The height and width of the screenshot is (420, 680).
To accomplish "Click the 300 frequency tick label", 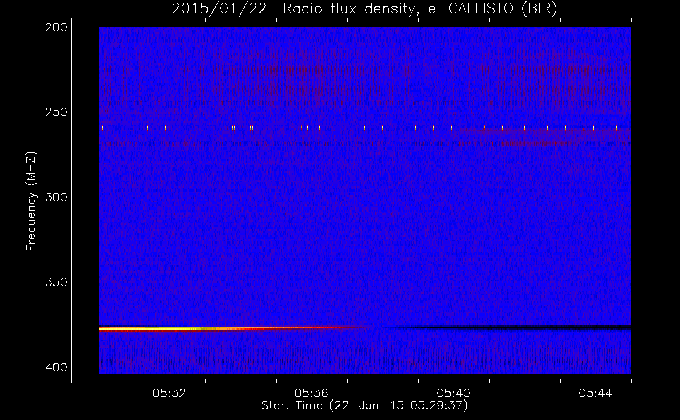I will pos(56,197).
